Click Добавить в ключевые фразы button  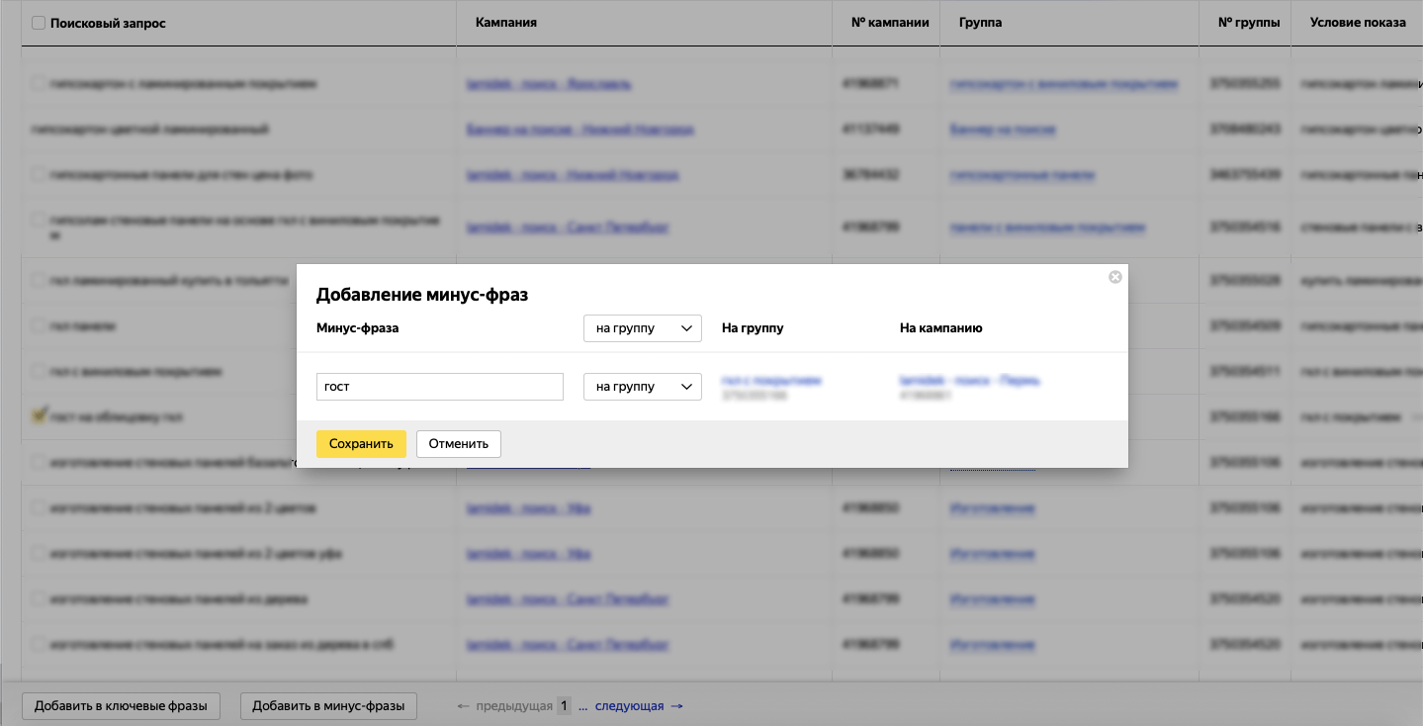[121, 706]
